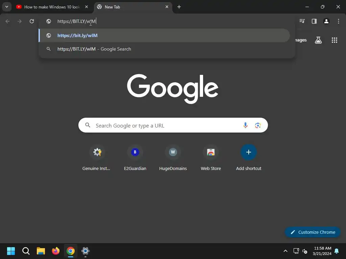Go back with the back arrow
This screenshot has height=259, width=346.
coord(7,21)
